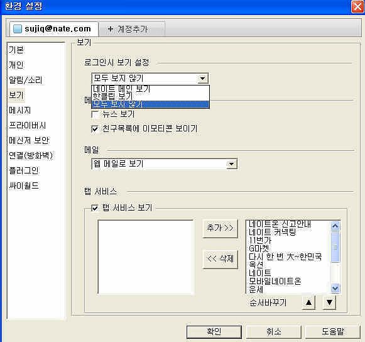
Task: Select 보기 in the settings list
Action: pos(16,95)
